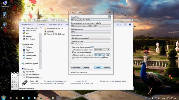Click the Rufus taskbar button

coord(59,98)
